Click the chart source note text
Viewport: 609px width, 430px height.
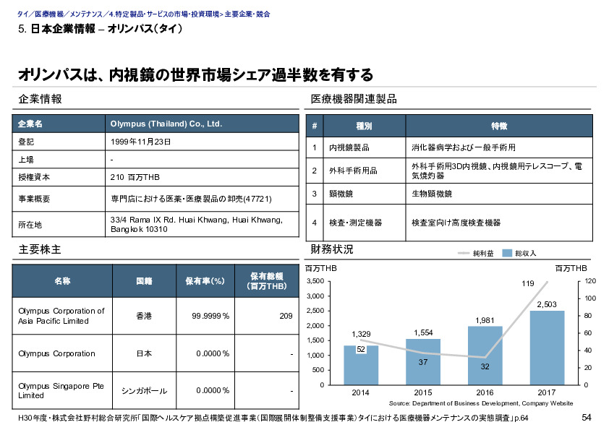[x=481, y=403]
